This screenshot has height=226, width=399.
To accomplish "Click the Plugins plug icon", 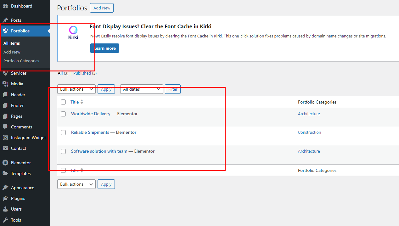I will (5, 198).
